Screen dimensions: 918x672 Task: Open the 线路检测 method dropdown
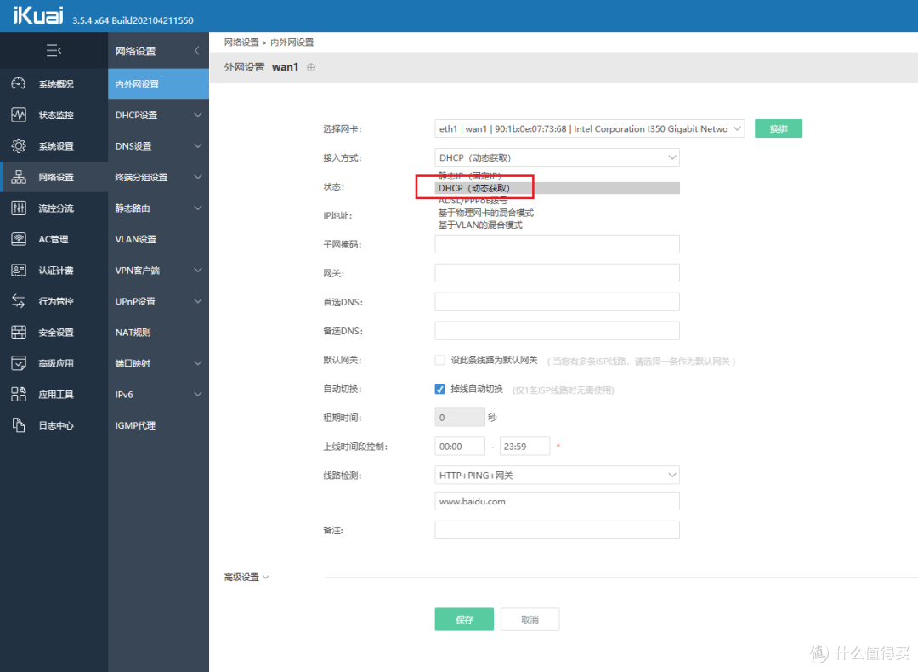click(557, 475)
